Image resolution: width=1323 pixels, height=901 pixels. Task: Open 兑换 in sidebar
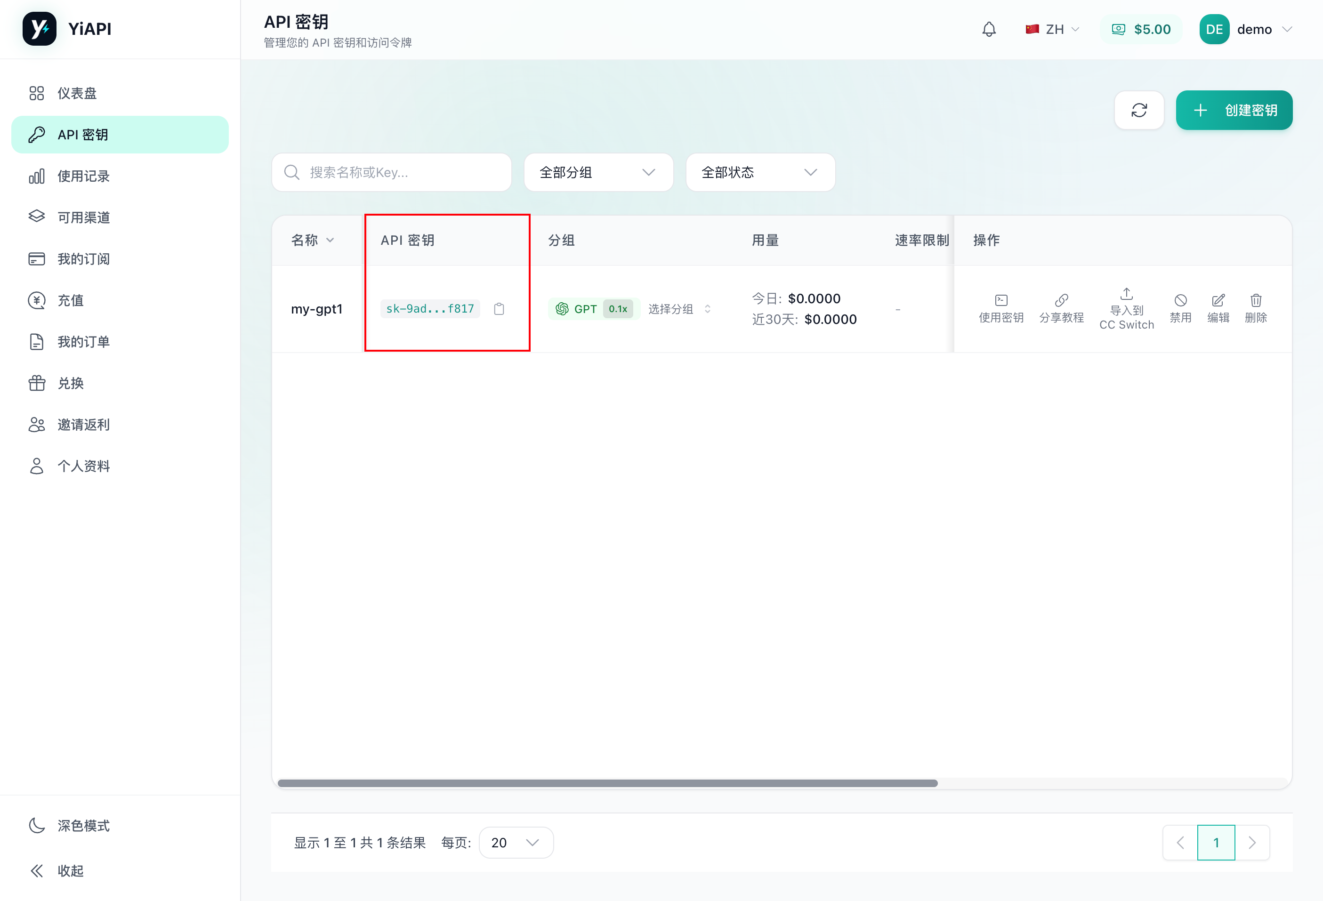pyautogui.click(x=120, y=383)
